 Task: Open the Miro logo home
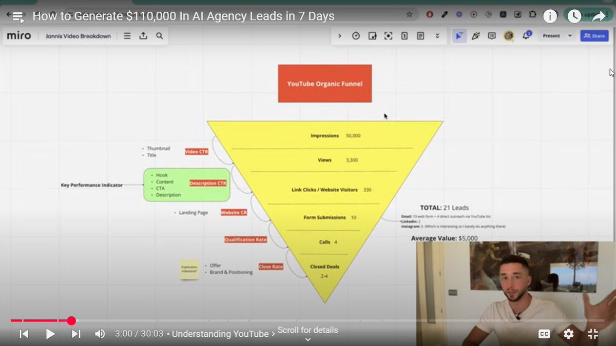pyautogui.click(x=19, y=36)
